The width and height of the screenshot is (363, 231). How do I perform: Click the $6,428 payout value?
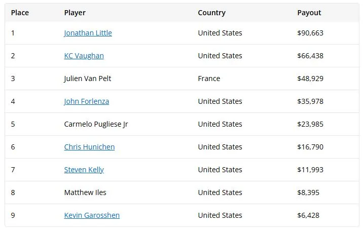pos(308,215)
